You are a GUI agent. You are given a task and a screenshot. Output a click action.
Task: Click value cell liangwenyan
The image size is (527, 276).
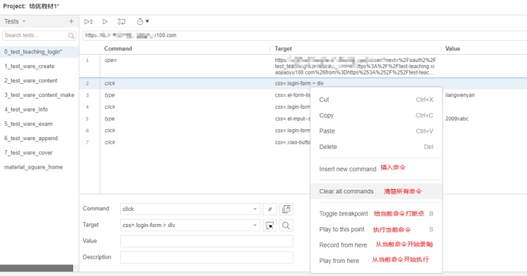click(x=460, y=95)
